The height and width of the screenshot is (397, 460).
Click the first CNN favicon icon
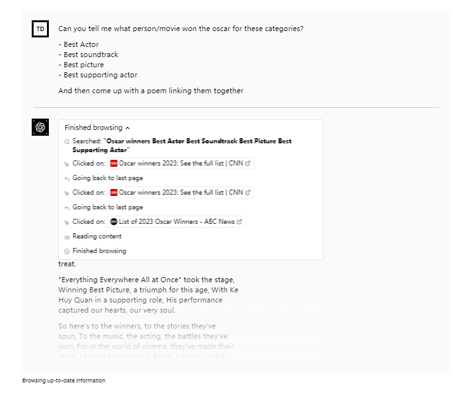point(114,163)
